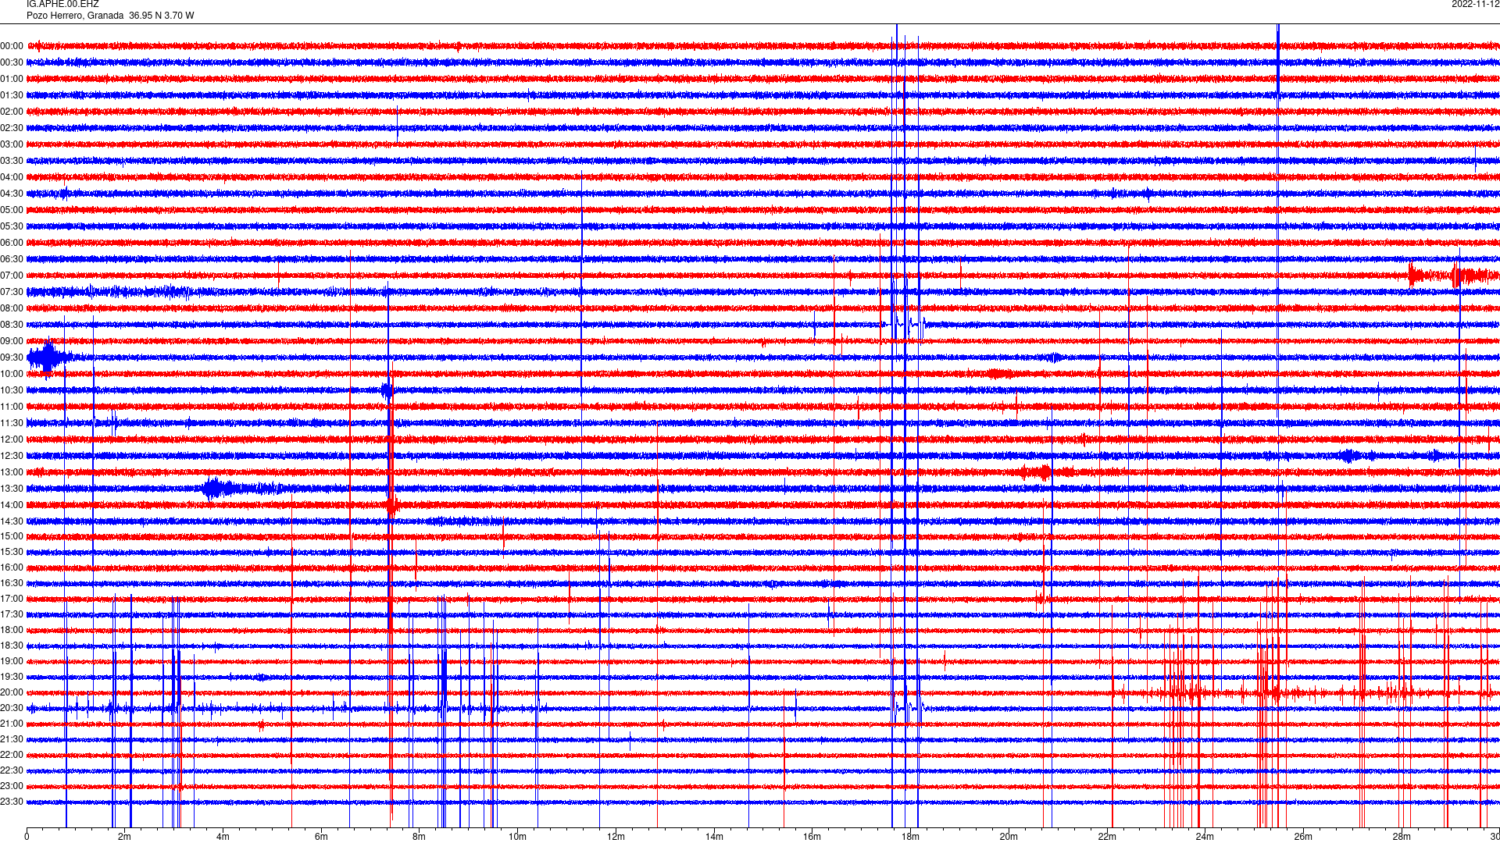Click the 4m mark on time axis
This screenshot has width=1500, height=843.
[223, 837]
